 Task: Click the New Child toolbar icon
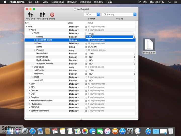tap(30, 15)
